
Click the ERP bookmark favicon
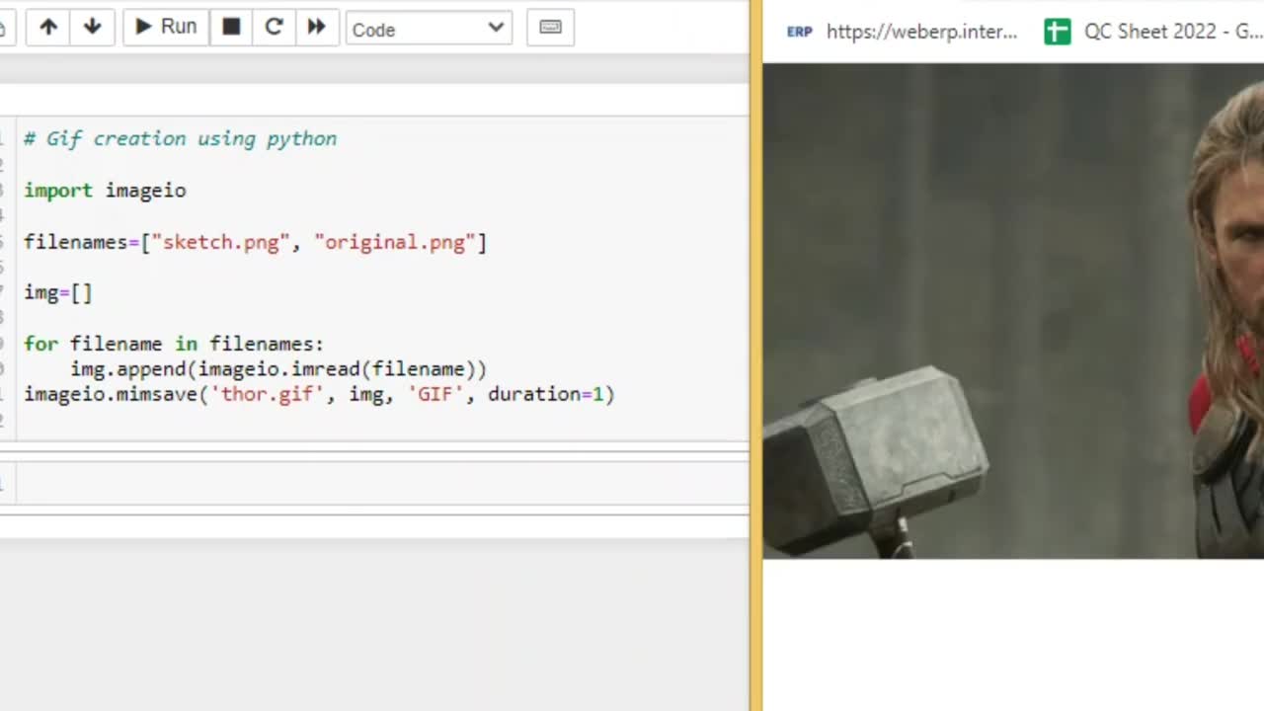(799, 32)
